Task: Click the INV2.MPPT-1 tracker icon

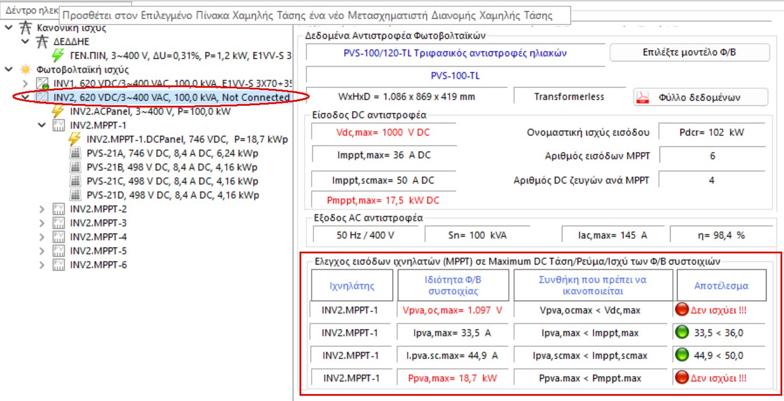Action: tap(58, 126)
